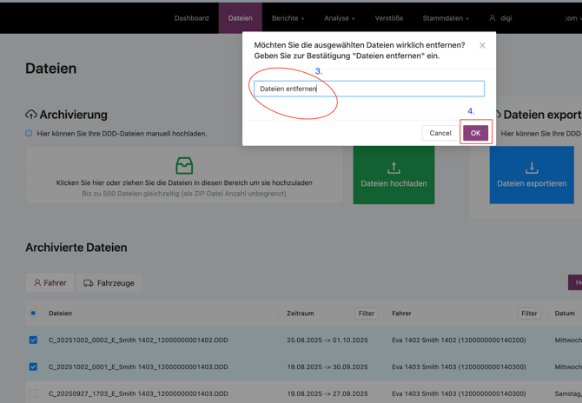Open the Stammdaten dropdown menu
The height and width of the screenshot is (403, 582).
446,17
